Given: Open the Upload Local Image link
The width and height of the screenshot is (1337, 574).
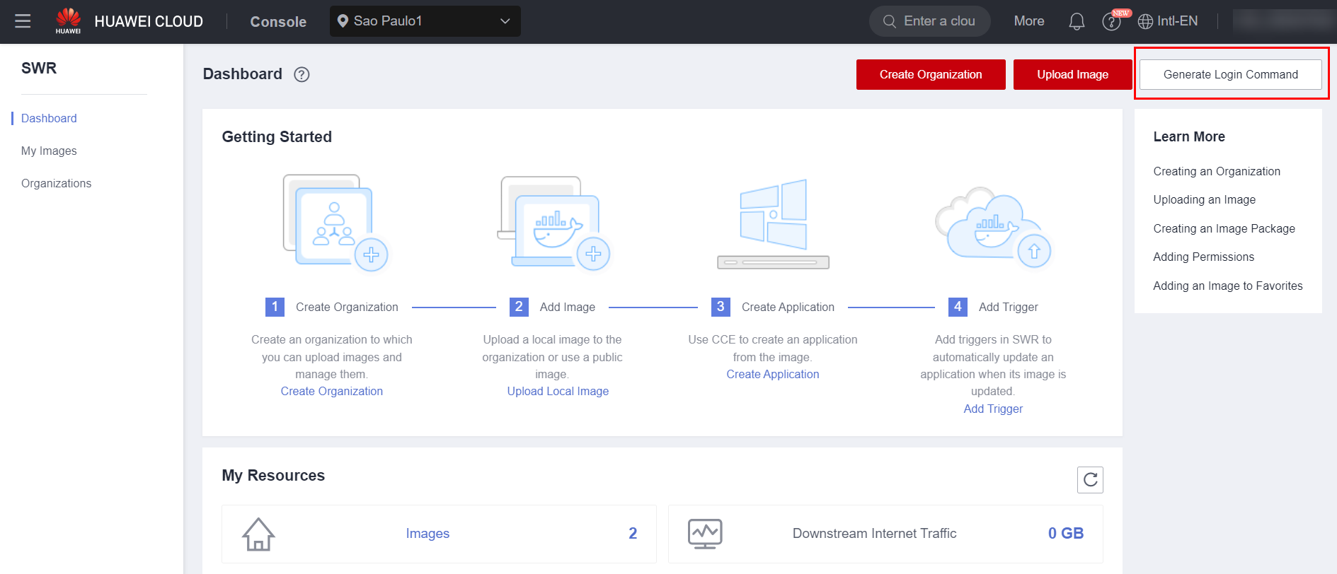Looking at the screenshot, I should (x=558, y=391).
